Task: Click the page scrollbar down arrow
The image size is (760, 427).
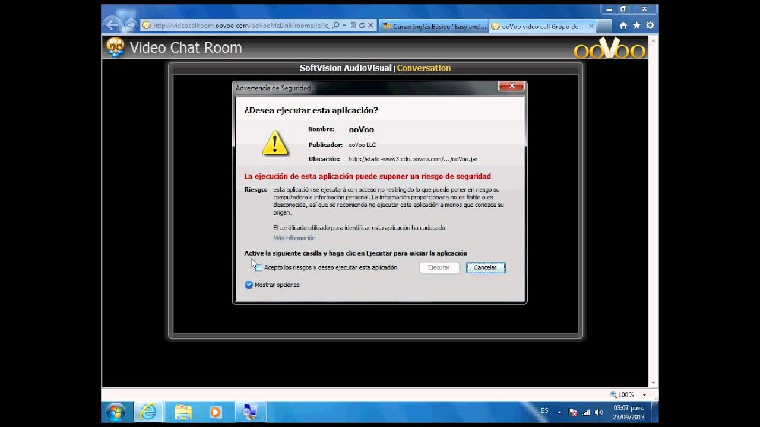Action: [654, 383]
